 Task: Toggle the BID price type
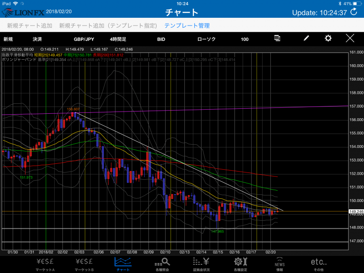tap(161, 39)
